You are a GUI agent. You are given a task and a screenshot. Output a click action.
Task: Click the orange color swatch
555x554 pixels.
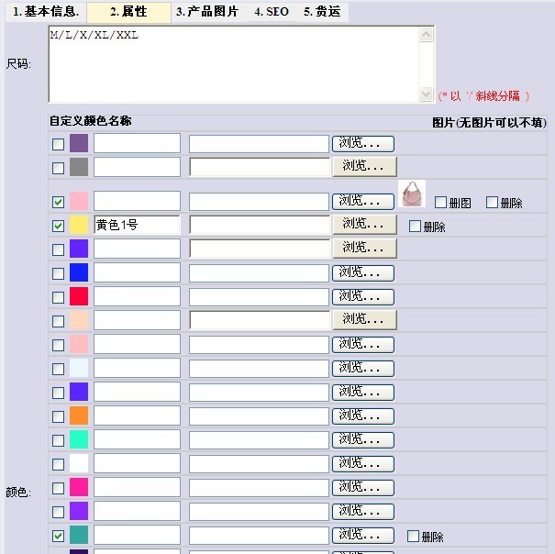pyautogui.click(x=79, y=415)
